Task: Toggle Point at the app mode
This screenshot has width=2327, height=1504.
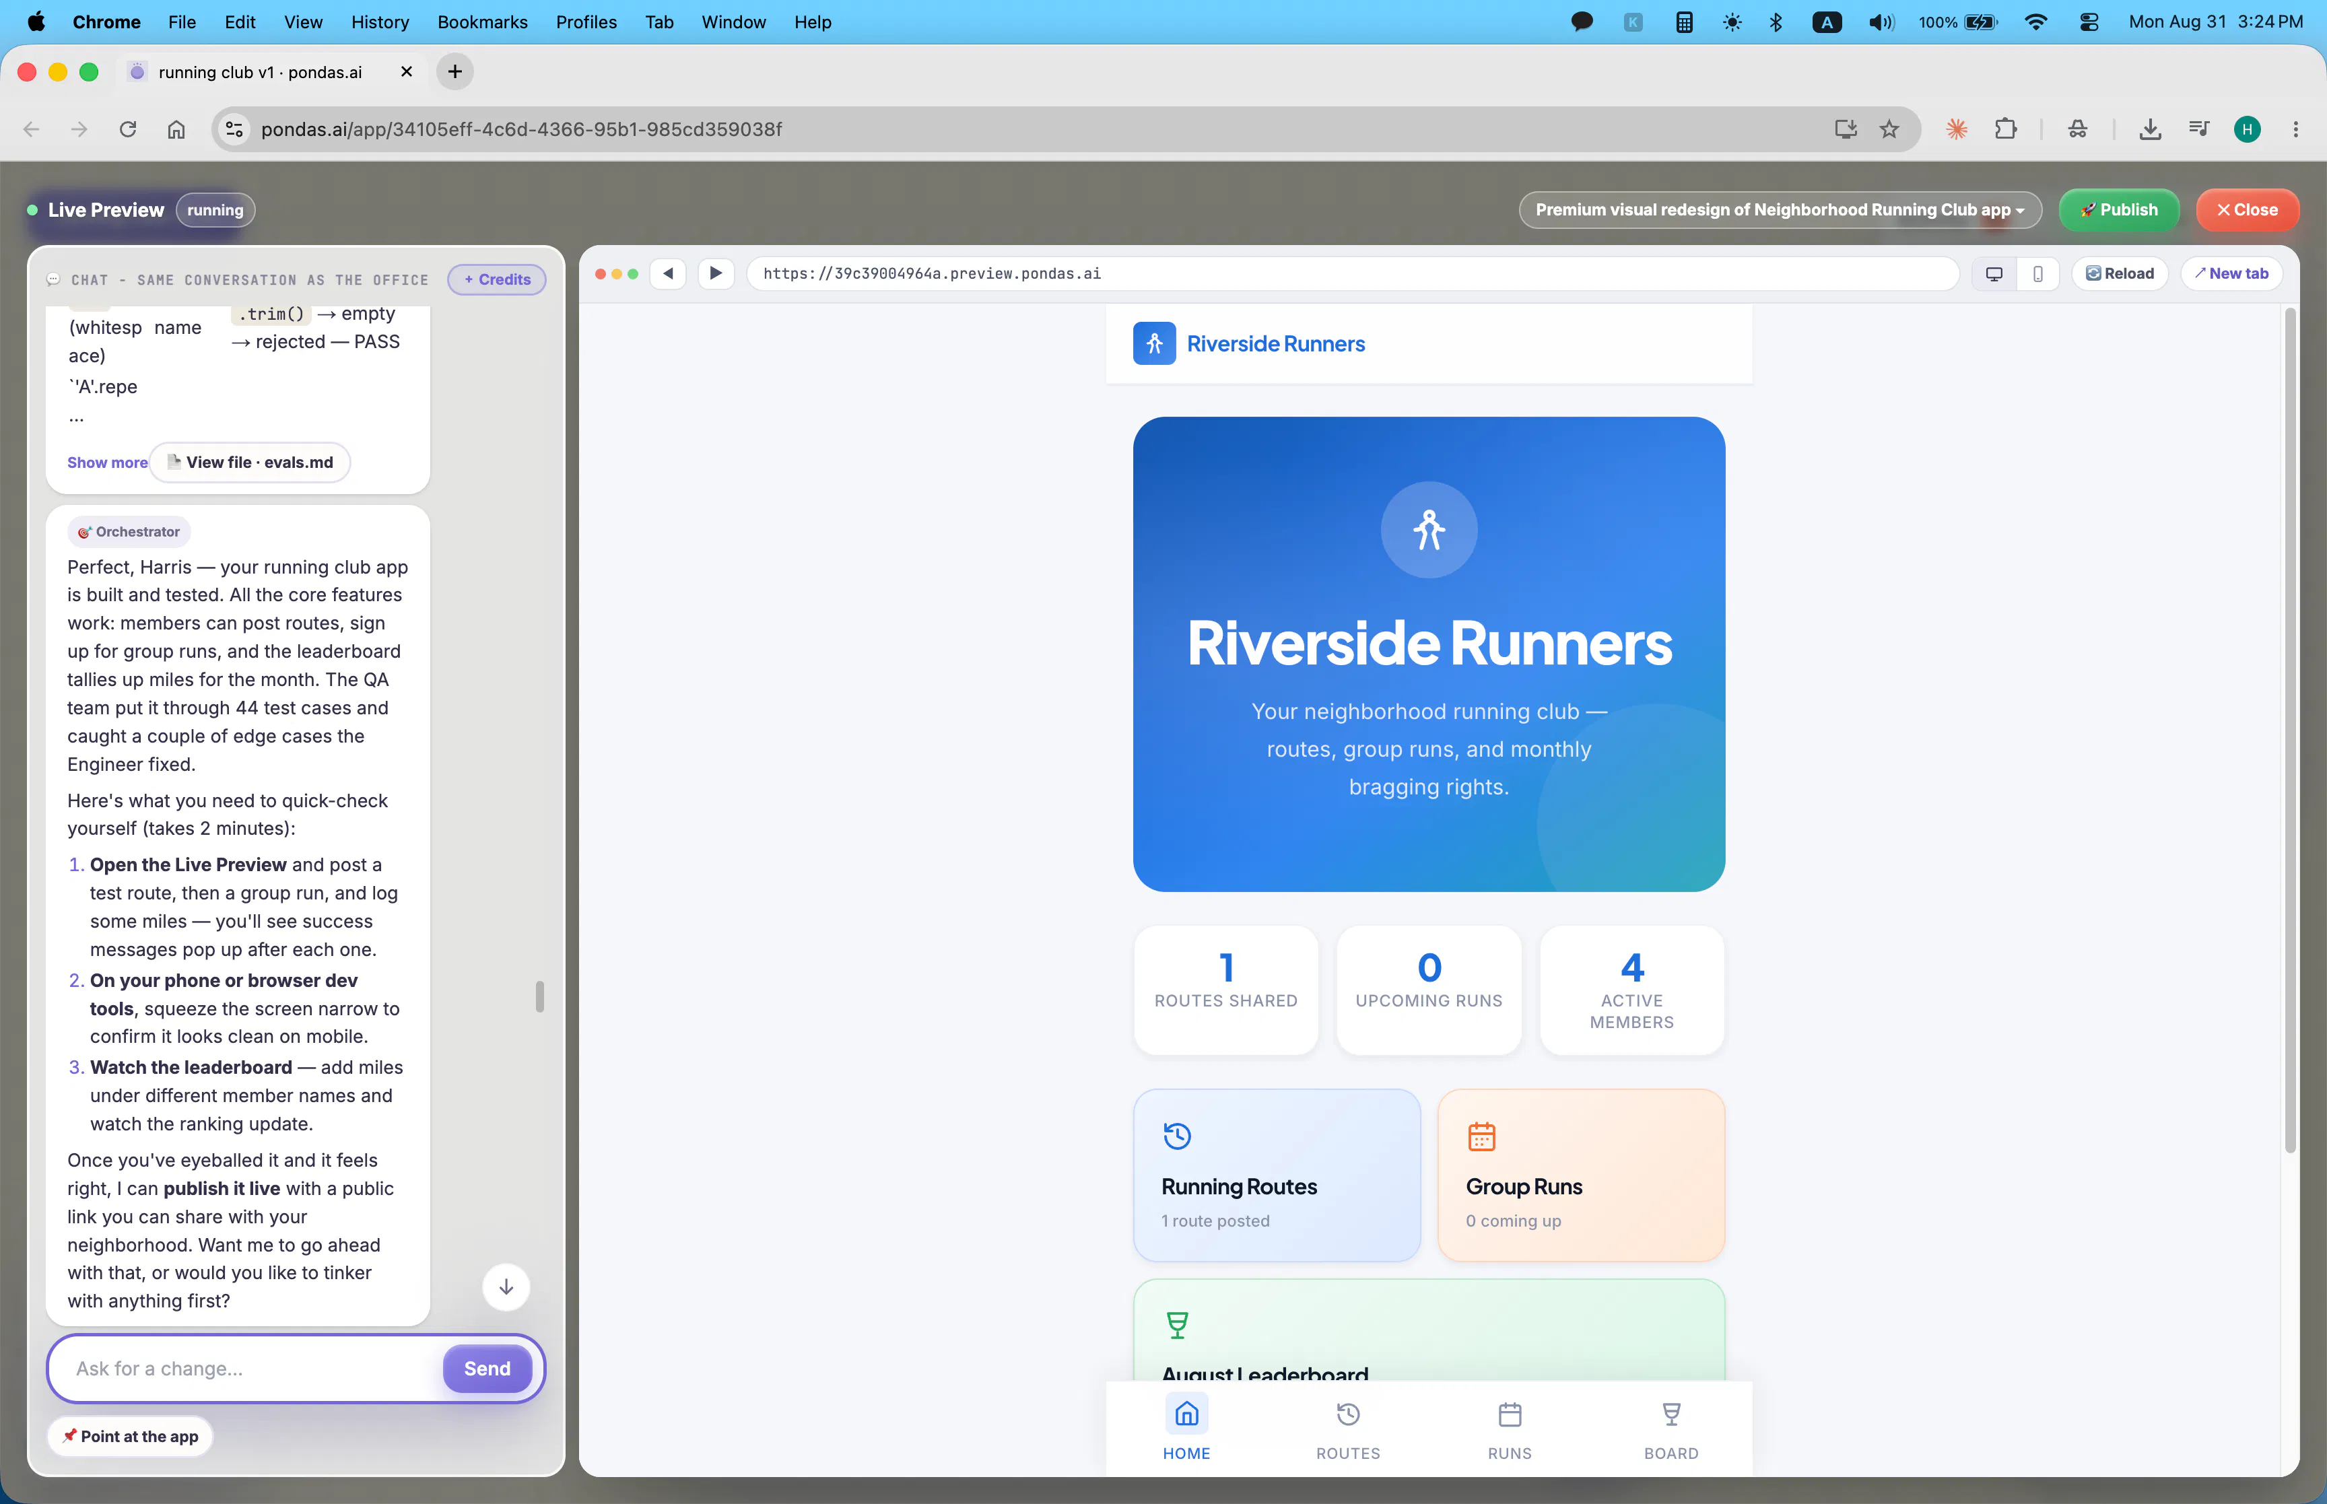Action: [130, 1437]
